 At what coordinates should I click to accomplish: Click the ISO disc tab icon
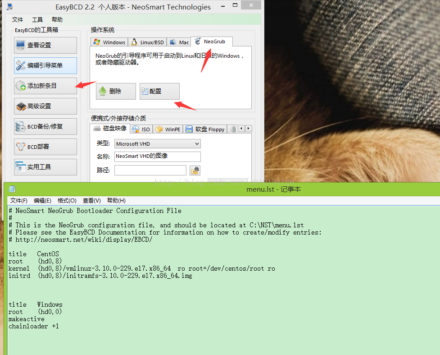136,129
